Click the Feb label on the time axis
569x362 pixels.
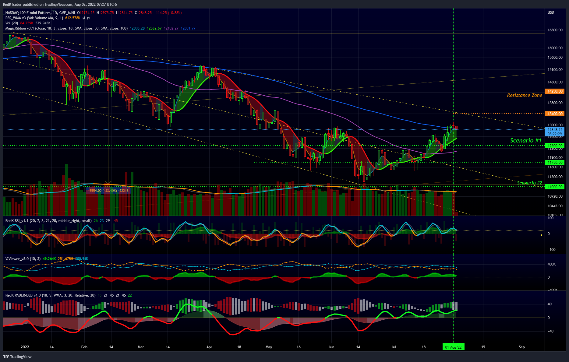(84, 347)
